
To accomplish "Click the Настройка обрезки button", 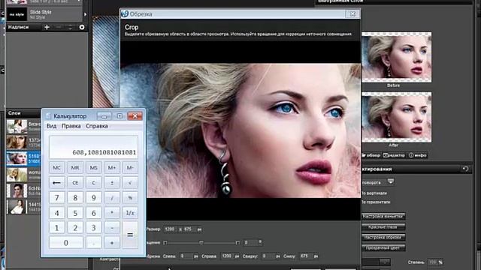I will (383, 237).
